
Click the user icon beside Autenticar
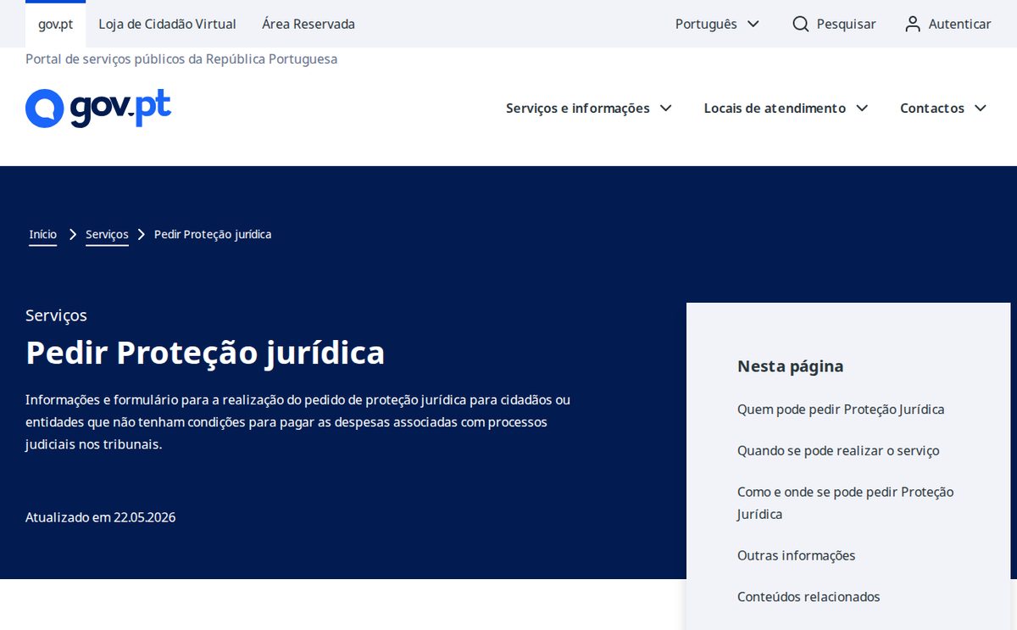click(x=913, y=24)
